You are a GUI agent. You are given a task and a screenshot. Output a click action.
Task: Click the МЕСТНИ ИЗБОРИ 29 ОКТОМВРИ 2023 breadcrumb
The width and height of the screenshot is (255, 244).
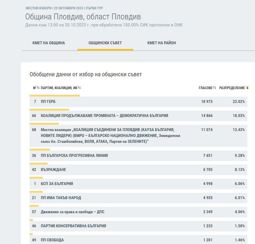coord(64,8)
